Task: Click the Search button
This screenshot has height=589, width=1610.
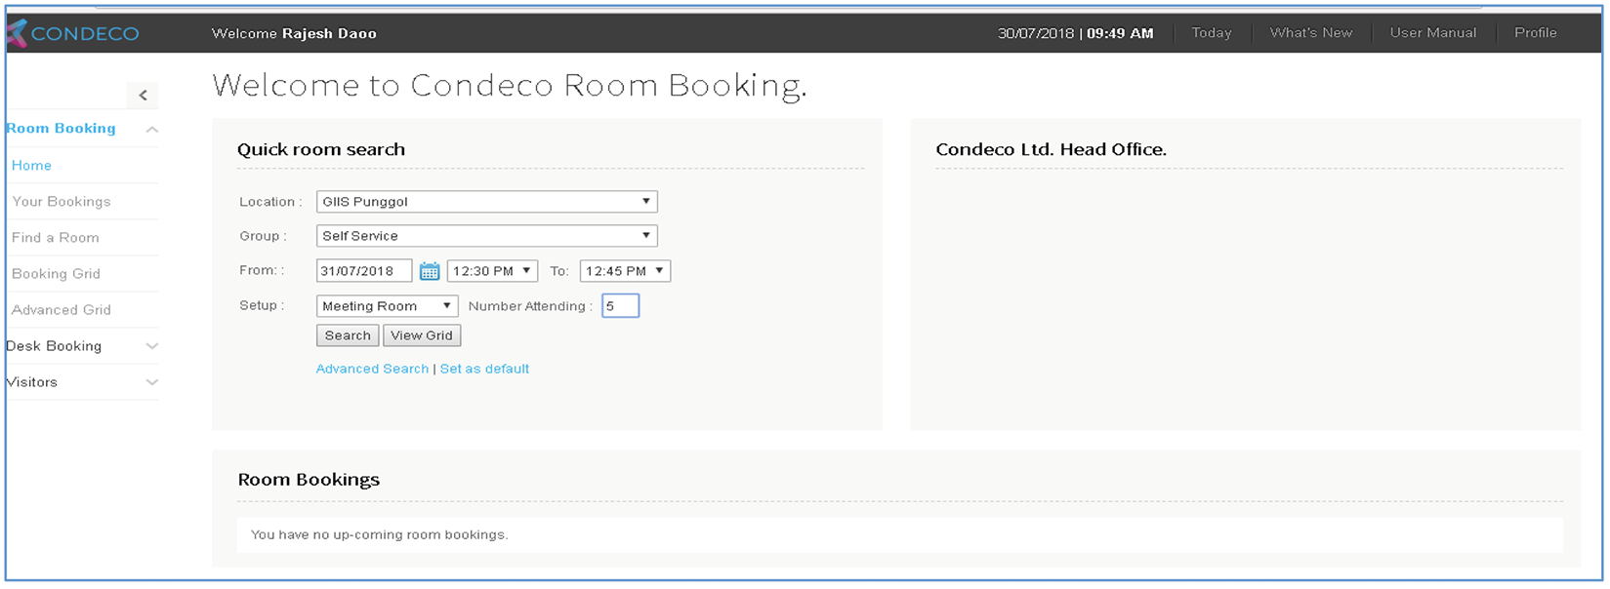Action: click(x=348, y=335)
